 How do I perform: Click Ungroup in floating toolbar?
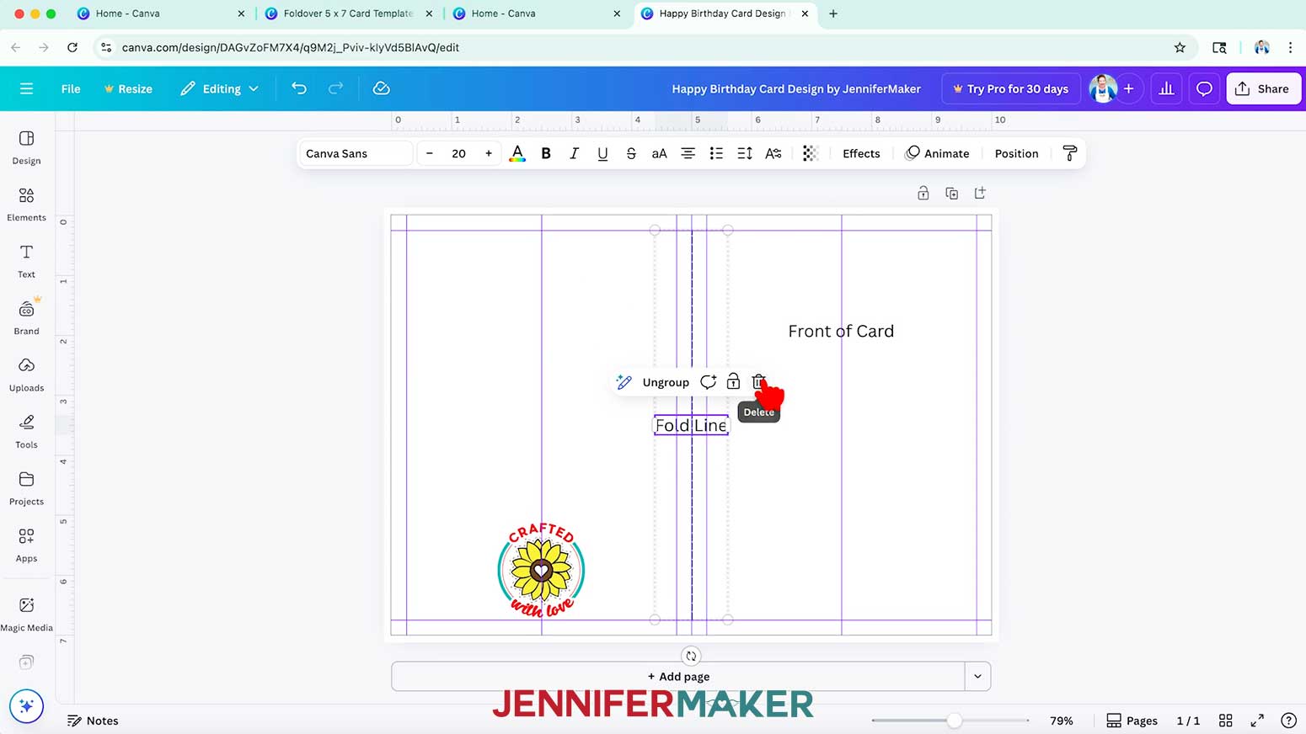coord(666,382)
